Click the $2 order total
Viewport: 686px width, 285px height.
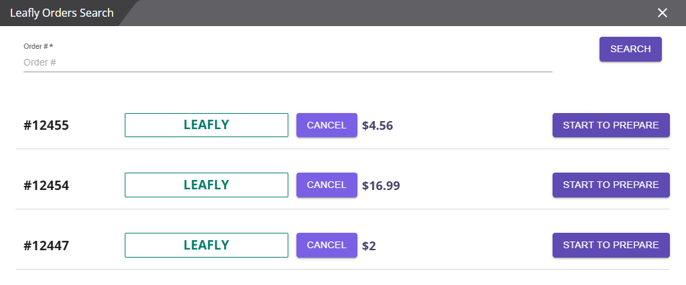pos(369,246)
